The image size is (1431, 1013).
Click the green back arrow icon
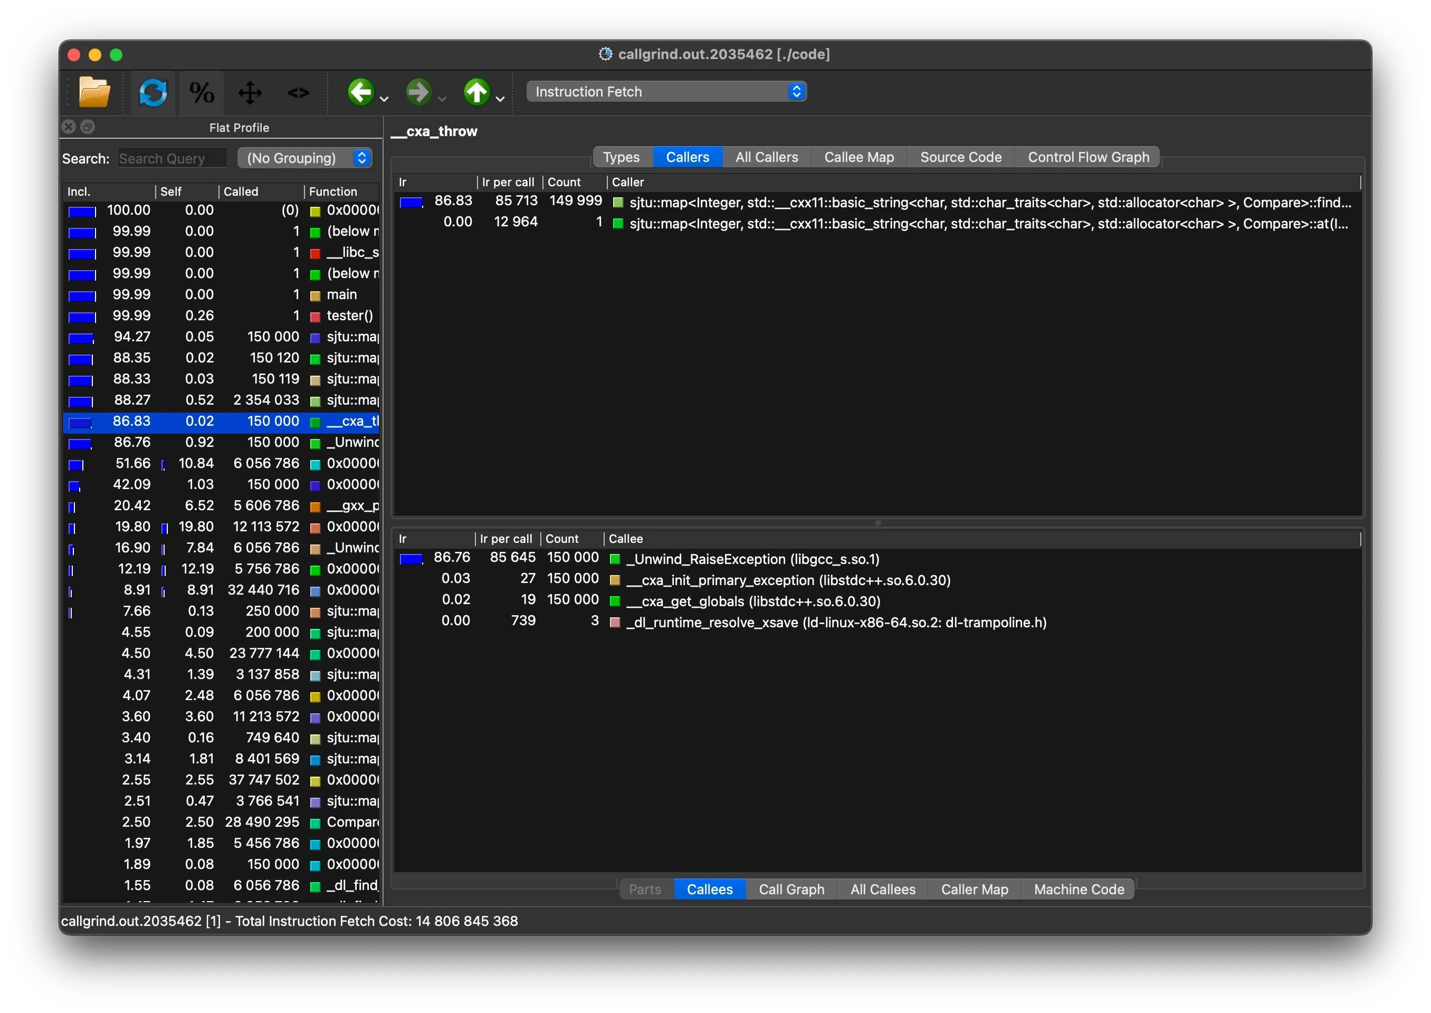tap(360, 92)
